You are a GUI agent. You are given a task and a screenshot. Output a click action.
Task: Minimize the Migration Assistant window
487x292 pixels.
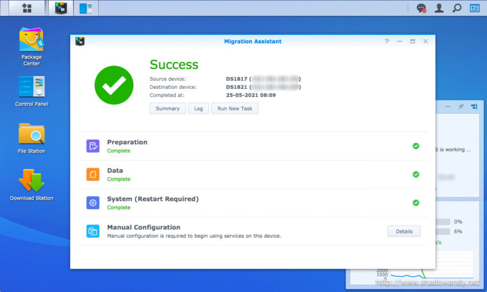tap(399, 41)
